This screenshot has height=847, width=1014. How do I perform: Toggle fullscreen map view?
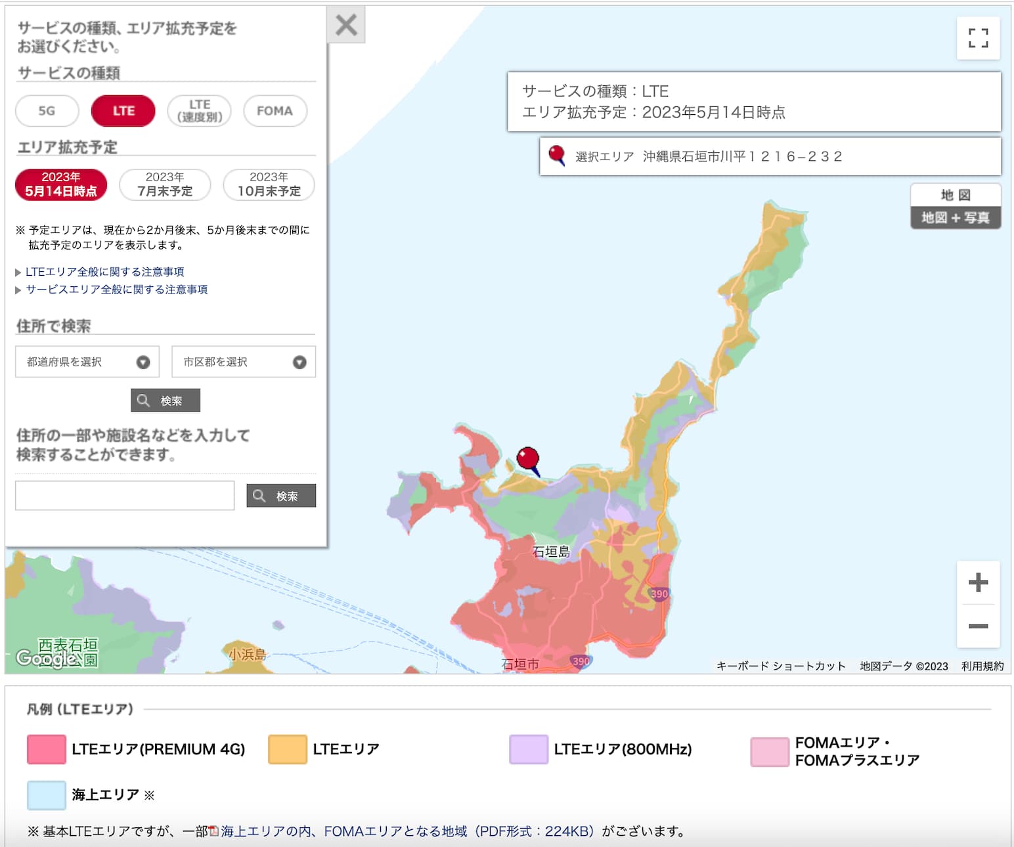pyautogui.click(x=978, y=38)
